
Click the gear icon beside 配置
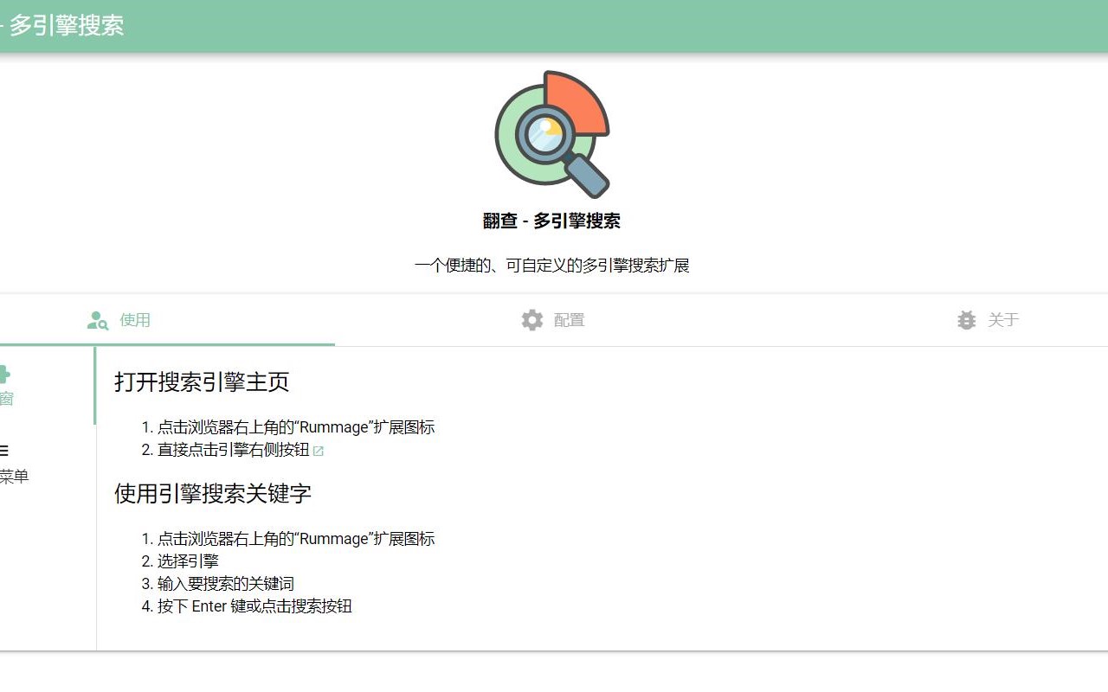(532, 320)
